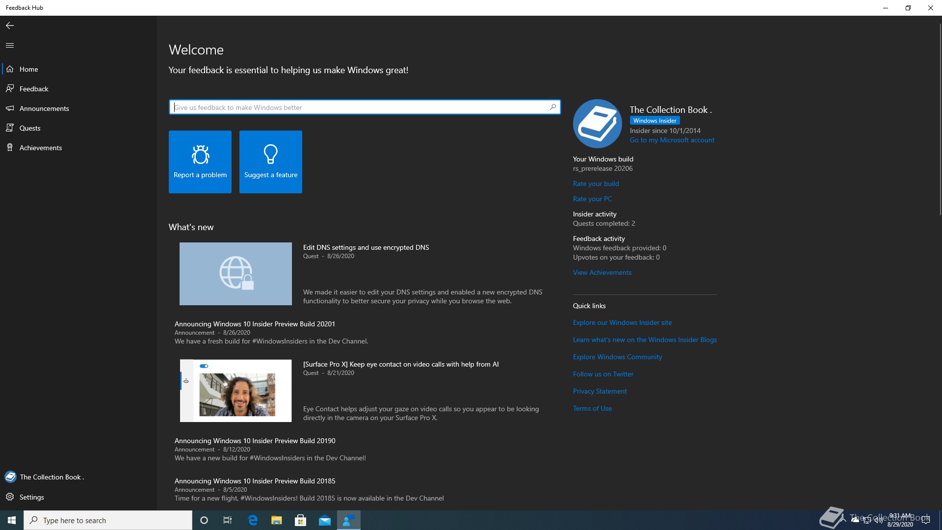The image size is (942, 530).
Task: Open the View Achievements link
Action: (602, 272)
